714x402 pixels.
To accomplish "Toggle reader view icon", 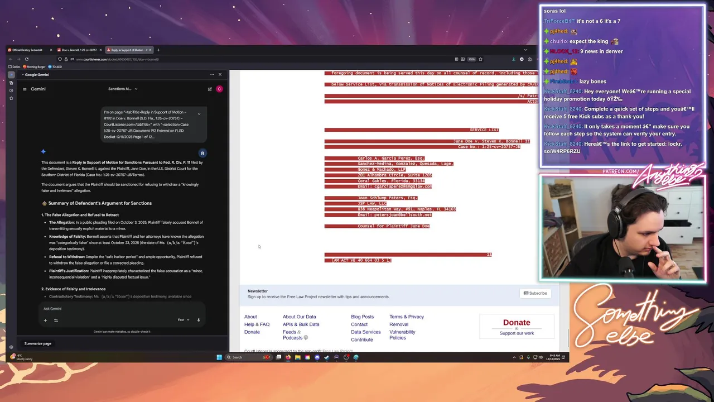I will 456,59.
